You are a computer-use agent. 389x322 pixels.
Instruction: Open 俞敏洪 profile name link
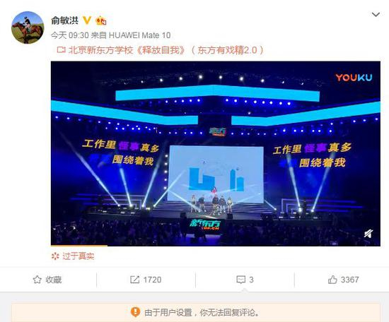coord(64,20)
